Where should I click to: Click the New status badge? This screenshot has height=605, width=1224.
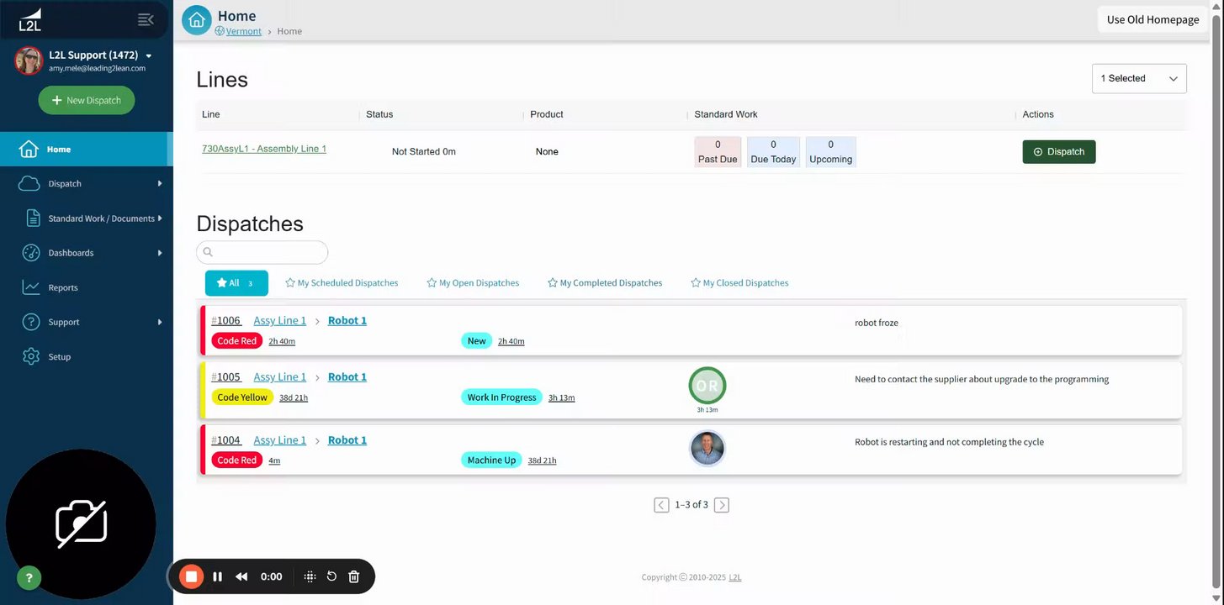477,341
